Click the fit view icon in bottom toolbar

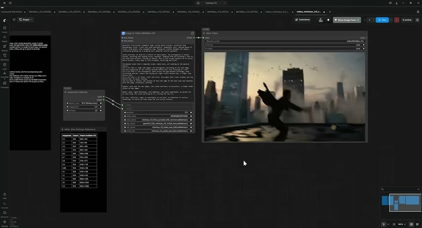(394, 224)
